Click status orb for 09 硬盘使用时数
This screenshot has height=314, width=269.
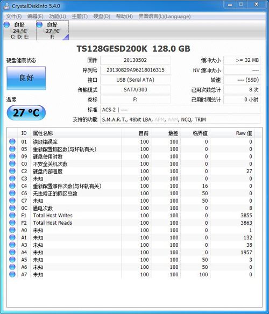[12, 156]
